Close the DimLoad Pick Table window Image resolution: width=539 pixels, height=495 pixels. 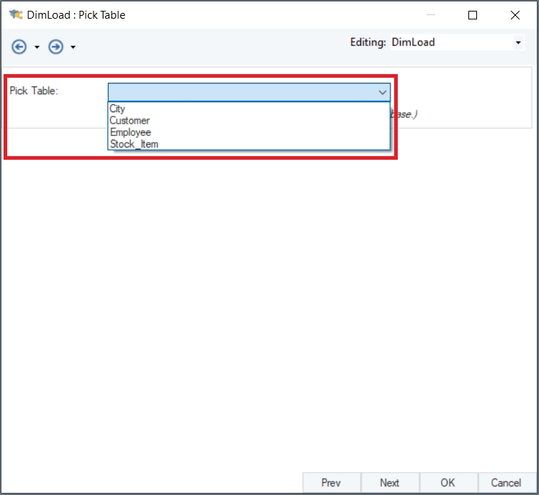[515, 15]
